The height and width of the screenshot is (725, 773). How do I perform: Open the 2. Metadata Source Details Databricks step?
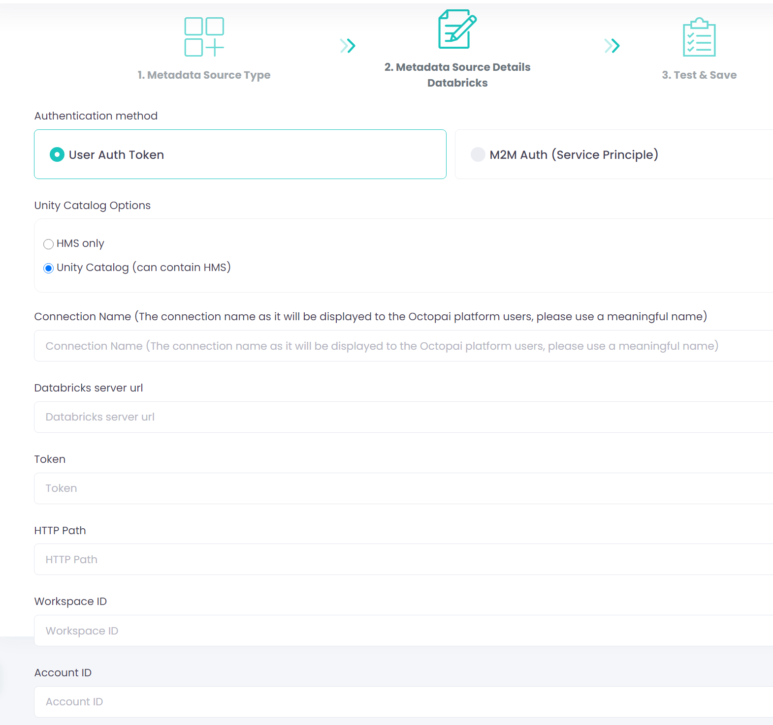pyautogui.click(x=457, y=74)
